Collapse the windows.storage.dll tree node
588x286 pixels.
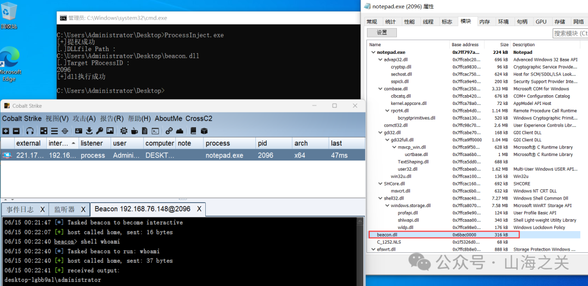tap(387, 206)
